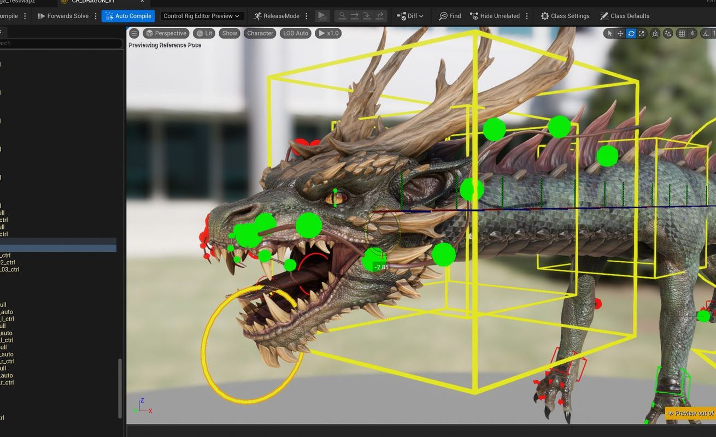Open Control Rig Editor Preview dropdown
Viewport: 716px width, 437px height.
pyautogui.click(x=202, y=16)
